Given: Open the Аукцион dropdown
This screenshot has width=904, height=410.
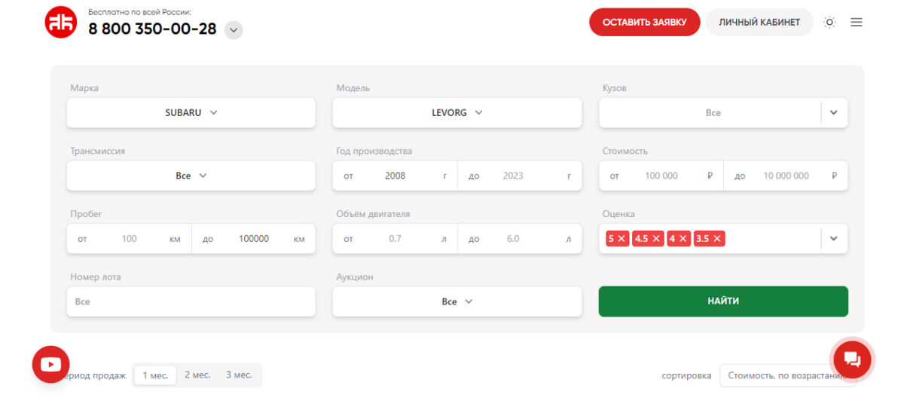Looking at the screenshot, I should click(x=457, y=301).
